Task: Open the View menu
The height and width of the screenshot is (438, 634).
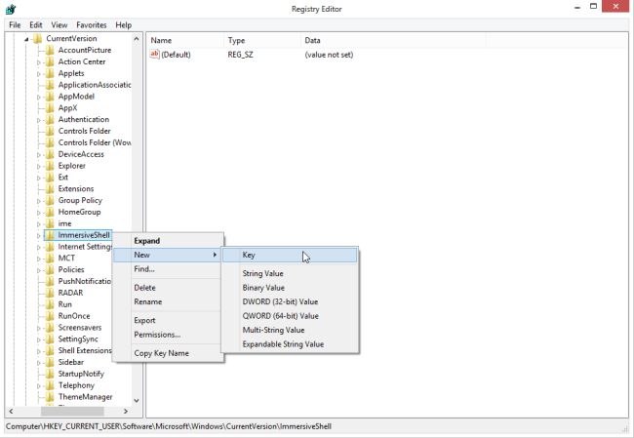Action: pyautogui.click(x=59, y=24)
